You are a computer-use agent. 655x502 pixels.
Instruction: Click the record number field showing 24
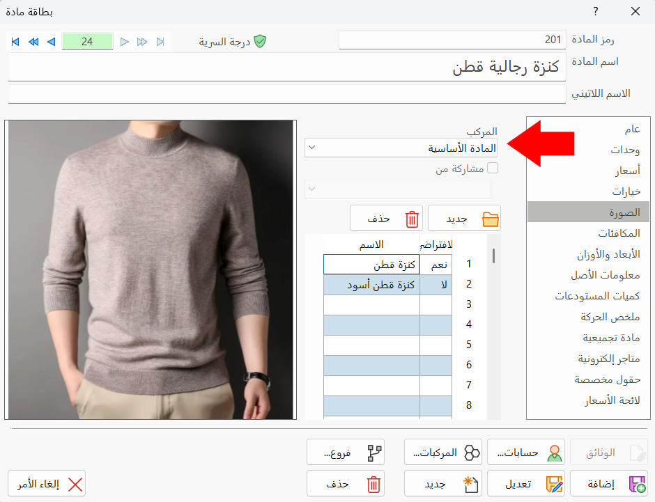tap(87, 42)
